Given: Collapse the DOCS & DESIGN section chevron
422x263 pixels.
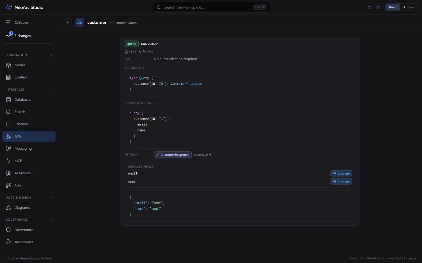Looking at the screenshot, I should point(51,198).
